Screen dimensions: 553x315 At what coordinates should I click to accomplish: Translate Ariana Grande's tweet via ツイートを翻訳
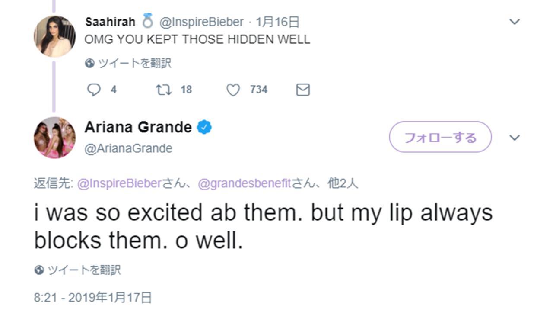click(x=84, y=270)
